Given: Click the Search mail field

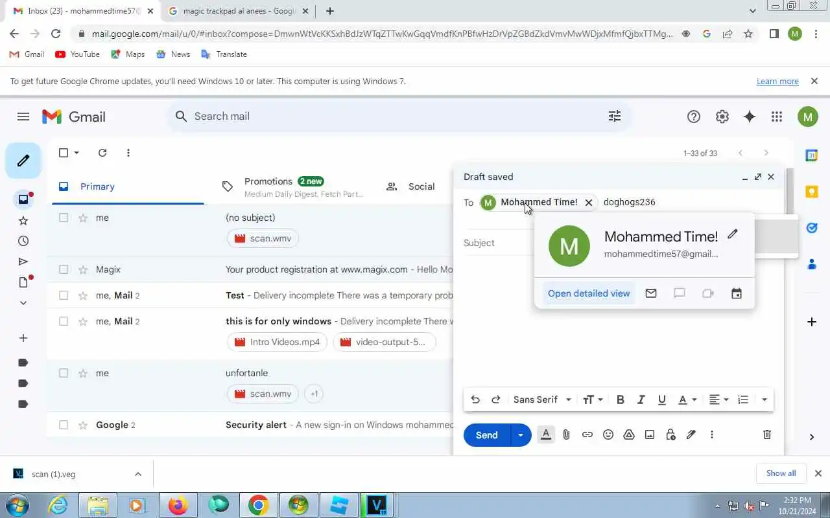Looking at the screenshot, I should pos(397,117).
